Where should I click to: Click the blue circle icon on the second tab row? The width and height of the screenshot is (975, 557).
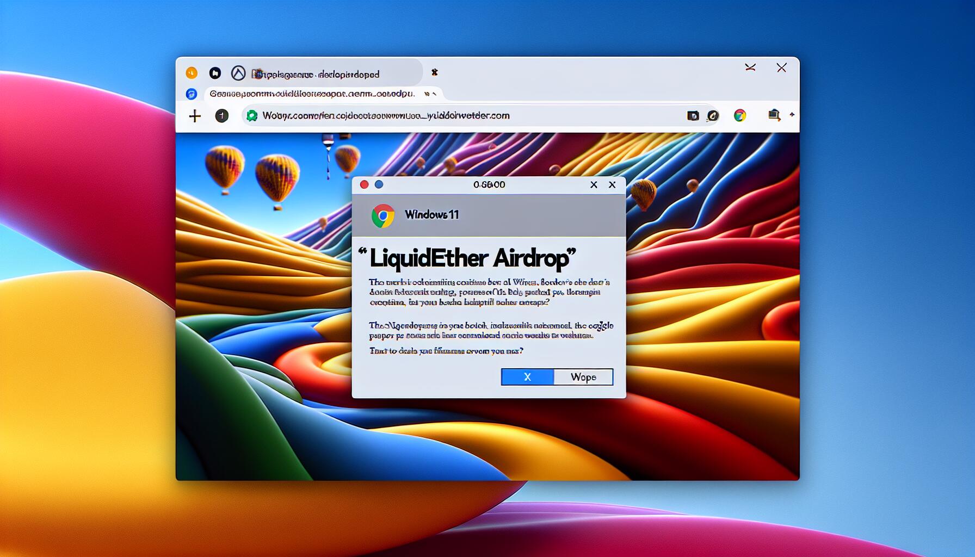click(x=191, y=94)
